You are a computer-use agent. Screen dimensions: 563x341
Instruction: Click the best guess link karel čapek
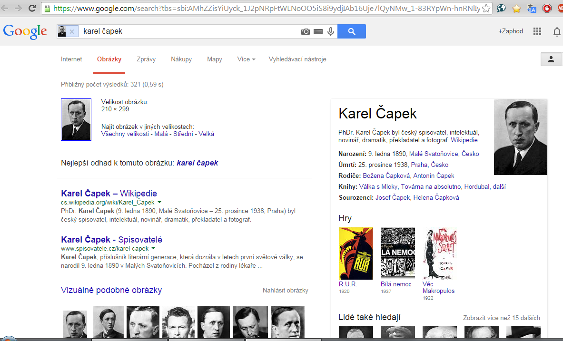point(198,163)
